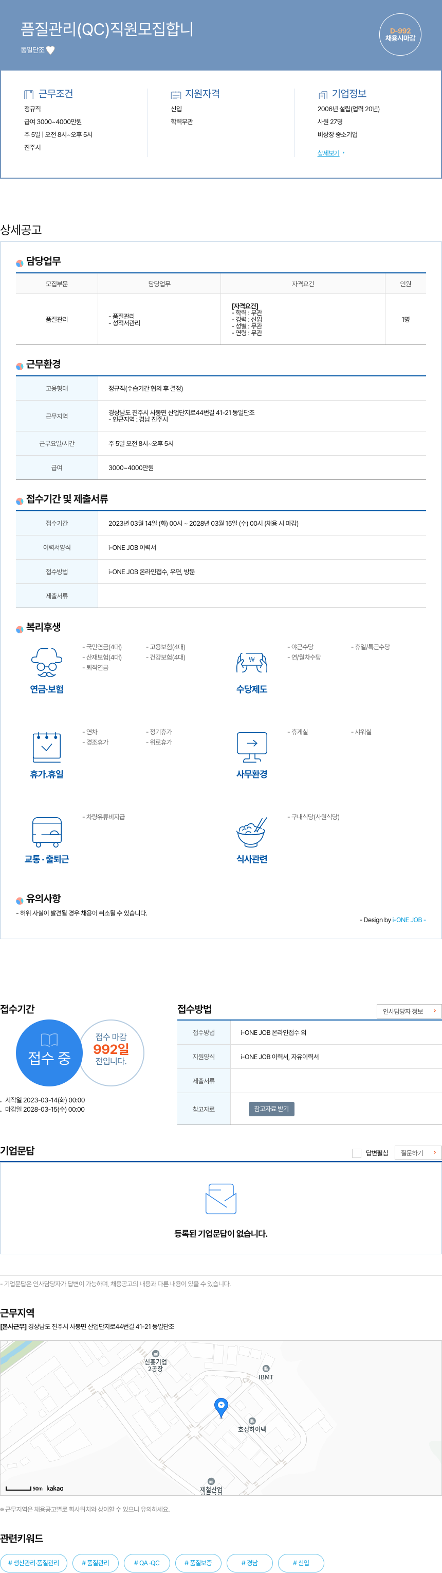This screenshot has width=442, height=1573.
Task: Click the 3000~4000만원 salary value in 급여 row
Action: point(131,468)
